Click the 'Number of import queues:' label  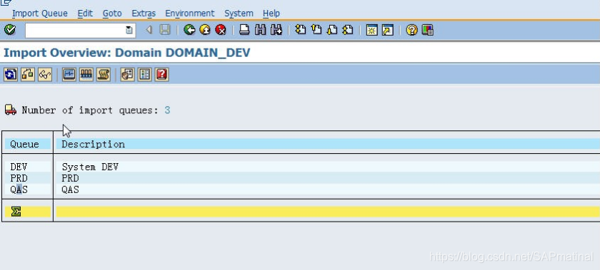click(90, 110)
